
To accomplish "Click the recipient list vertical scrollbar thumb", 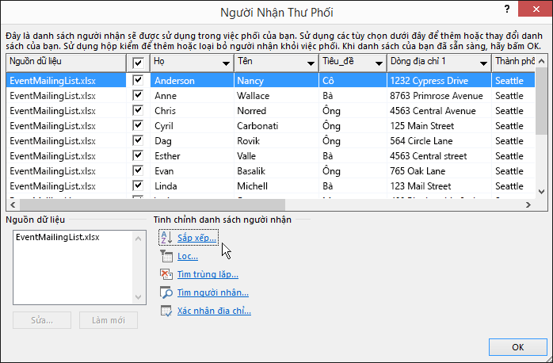I will [541, 101].
